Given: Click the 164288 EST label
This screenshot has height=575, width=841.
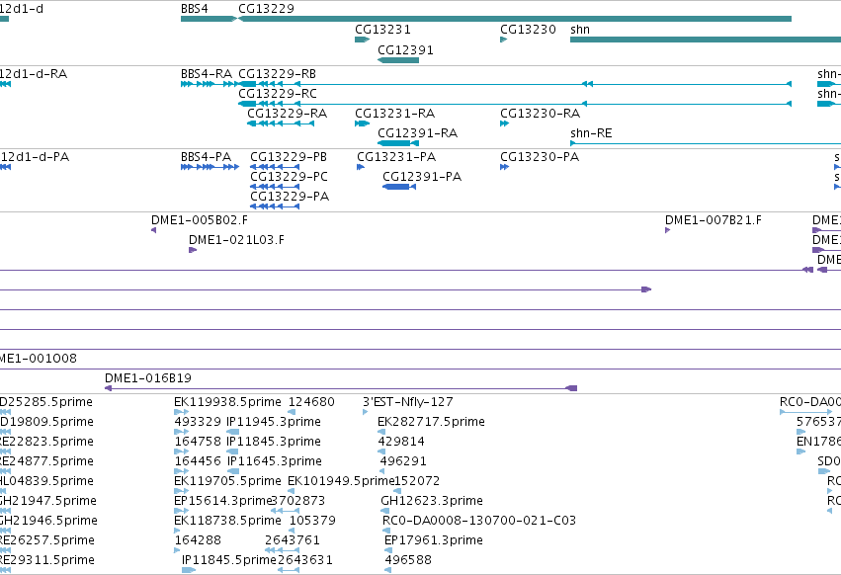Looking at the screenshot, I should 198,540.
